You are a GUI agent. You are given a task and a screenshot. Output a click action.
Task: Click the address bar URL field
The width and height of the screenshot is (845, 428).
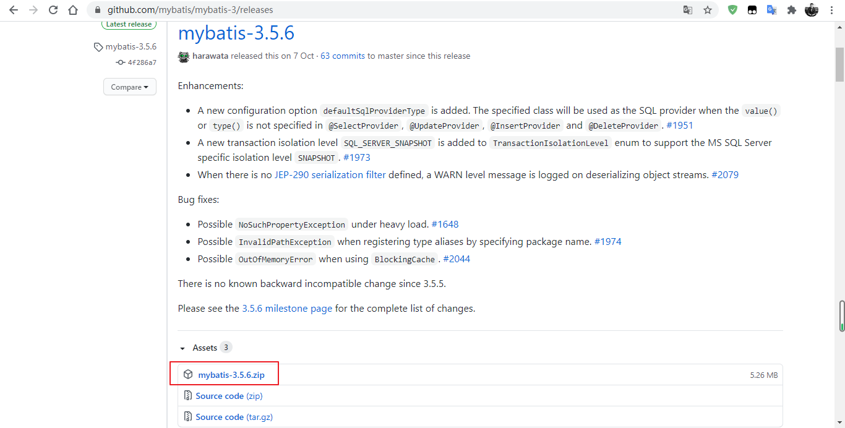371,10
